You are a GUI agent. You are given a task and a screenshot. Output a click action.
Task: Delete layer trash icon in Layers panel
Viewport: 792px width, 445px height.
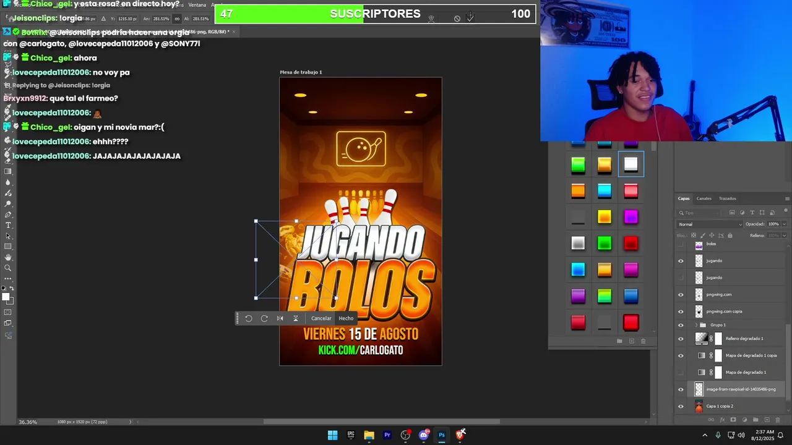778,420
